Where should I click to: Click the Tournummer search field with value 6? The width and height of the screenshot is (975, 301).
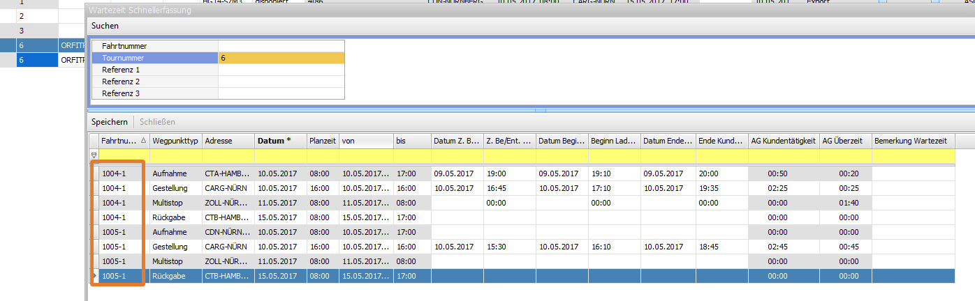click(x=281, y=59)
